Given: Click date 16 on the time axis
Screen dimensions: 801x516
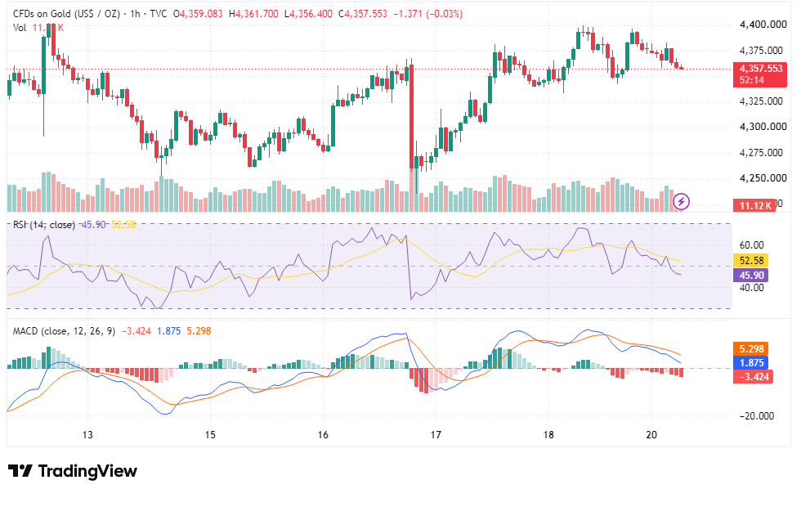Looking at the screenshot, I should pos(323,435).
